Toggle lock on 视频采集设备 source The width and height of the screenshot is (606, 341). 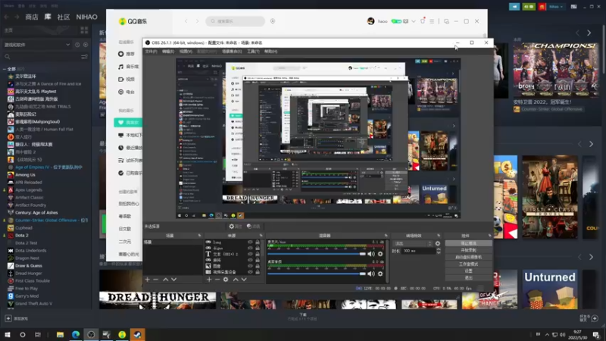tap(258, 272)
